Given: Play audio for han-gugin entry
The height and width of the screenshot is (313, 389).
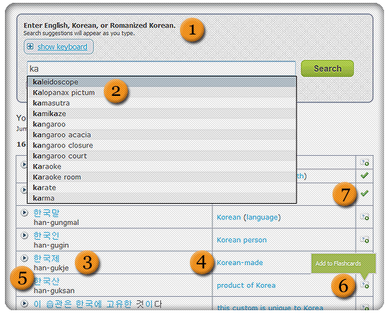Looking at the screenshot, I should coord(24,235).
